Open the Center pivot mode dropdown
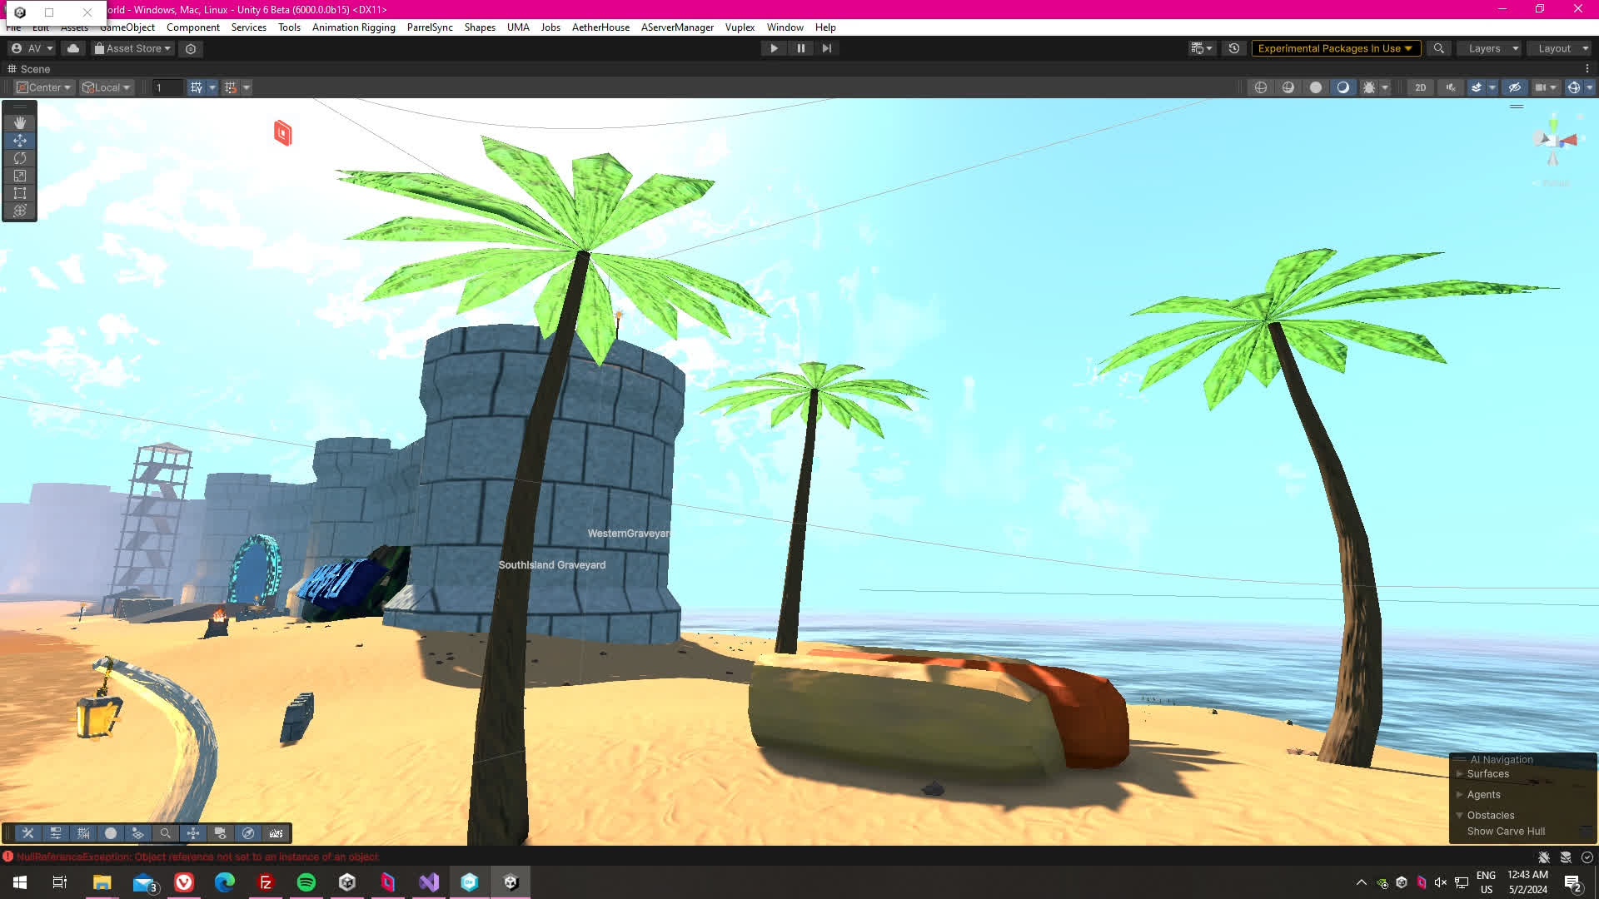1599x899 pixels. [45, 87]
